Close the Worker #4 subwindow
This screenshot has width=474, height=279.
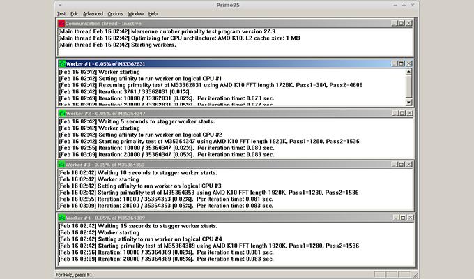click(411, 217)
